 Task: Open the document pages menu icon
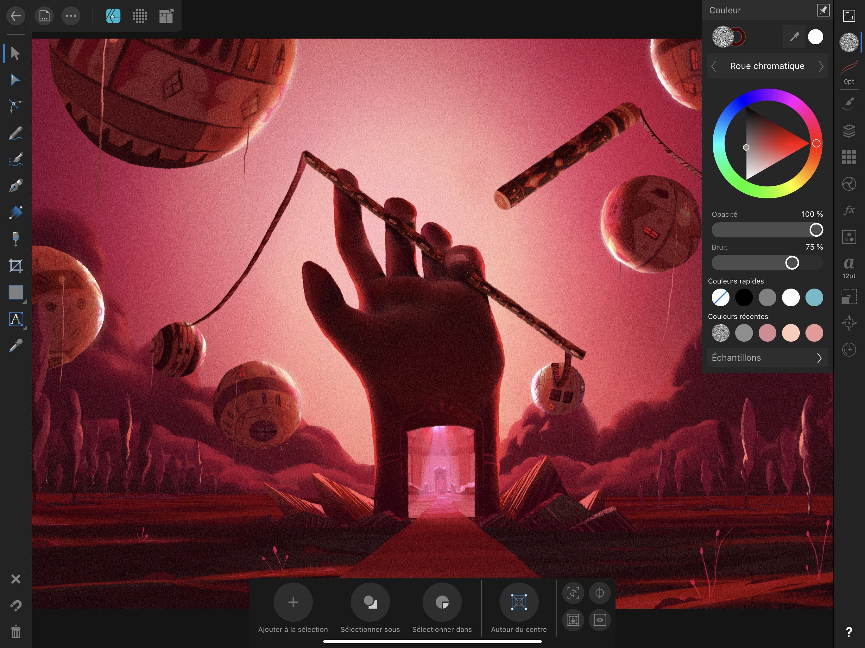coord(44,16)
